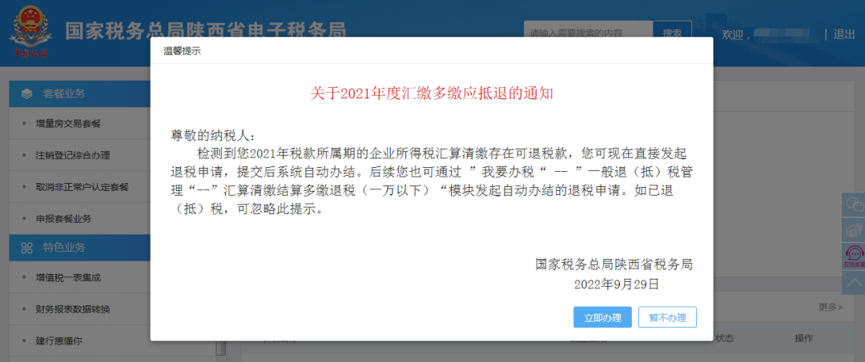Click the site title 国家税务总局陕西省电子税务局
Viewport: 865px width, 362px height.
click(x=205, y=32)
